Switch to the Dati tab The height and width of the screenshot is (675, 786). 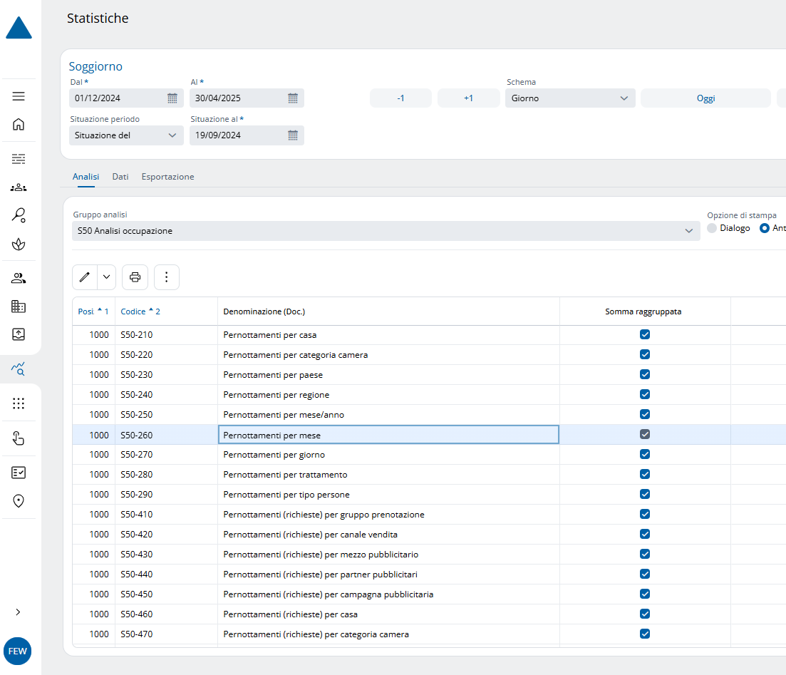(x=120, y=177)
